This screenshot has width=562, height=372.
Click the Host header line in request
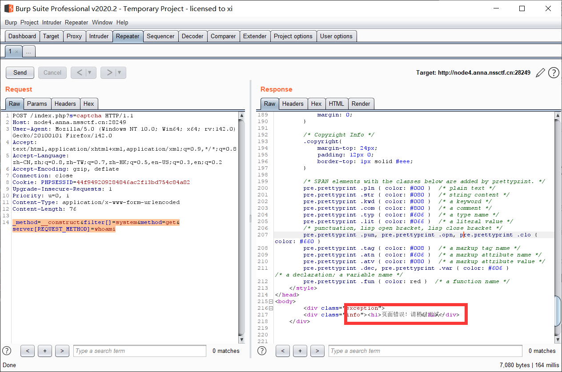click(x=69, y=122)
